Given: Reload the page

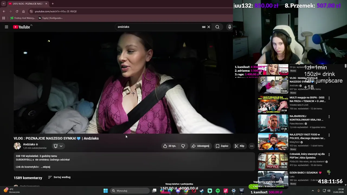Looking at the screenshot, I should pyautogui.click(x=17, y=11).
